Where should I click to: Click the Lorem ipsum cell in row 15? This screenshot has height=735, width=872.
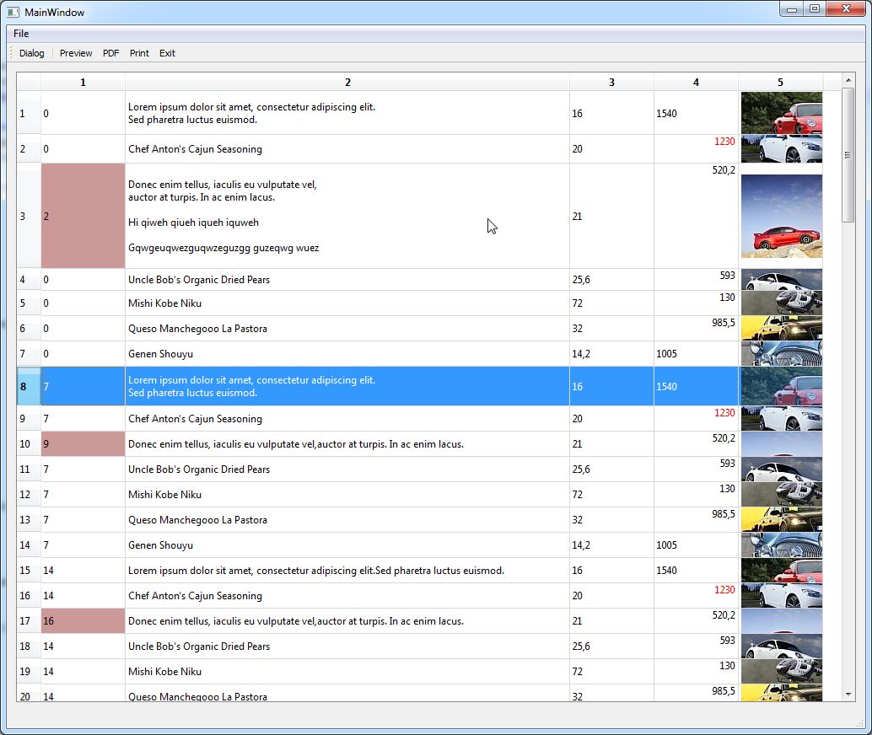click(347, 571)
